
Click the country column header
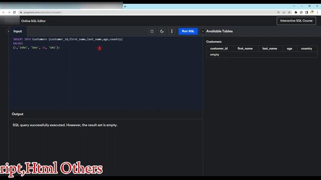[306, 48]
